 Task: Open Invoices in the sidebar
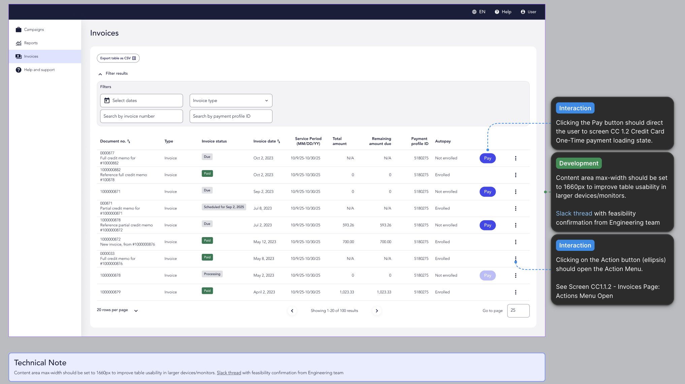pyautogui.click(x=31, y=56)
